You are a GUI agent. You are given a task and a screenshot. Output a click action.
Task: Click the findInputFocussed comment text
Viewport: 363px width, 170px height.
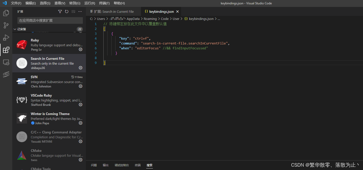point(185,48)
